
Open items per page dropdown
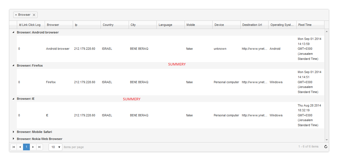(x=59, y=147)
